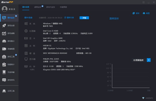Screen dimensions: 156x101
Task: Switch to the 硬件信息 tab
Action: [26, 7]
